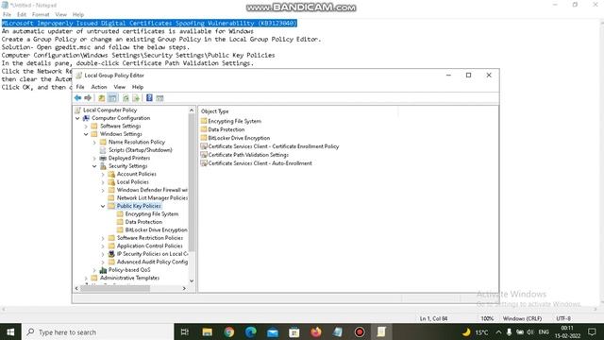Select the Auto-Enrollment object icon
604x340 pixels.
(x=204, y=163)
